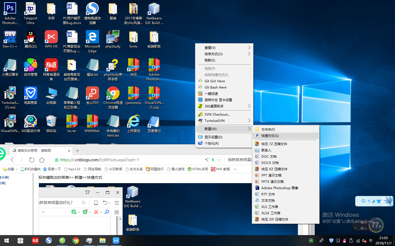
Task: Create new 文本文档 from submenu
Action: 286,200
